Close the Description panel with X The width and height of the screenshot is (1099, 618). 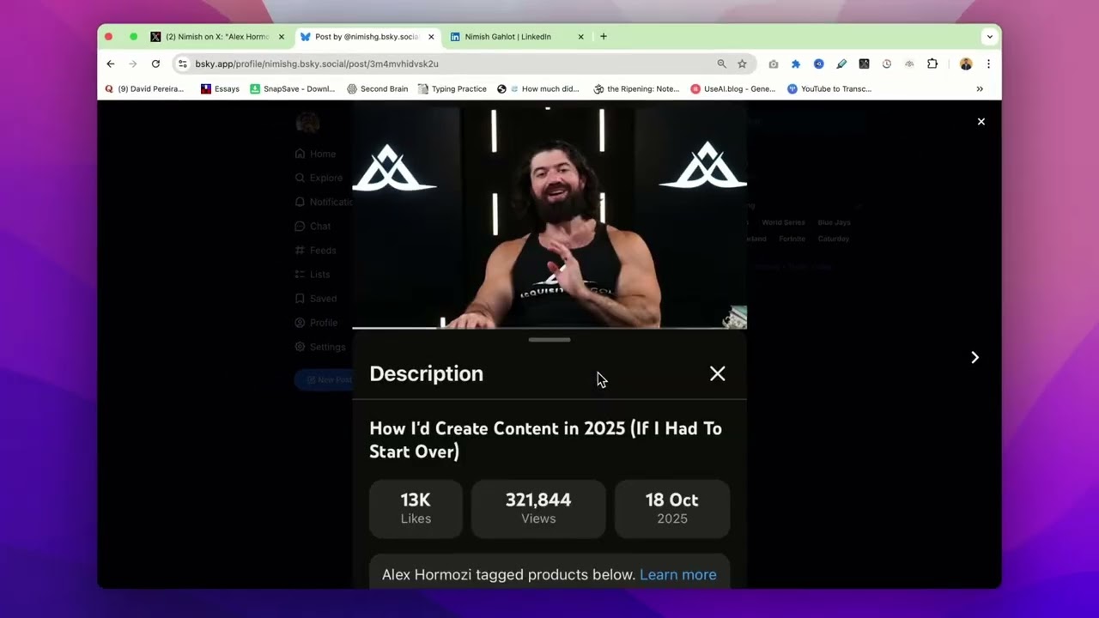[x=717, y=373]
